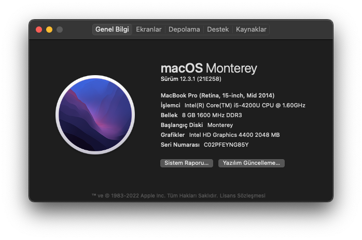Click startup disk value Monterey

coord(220,125)
